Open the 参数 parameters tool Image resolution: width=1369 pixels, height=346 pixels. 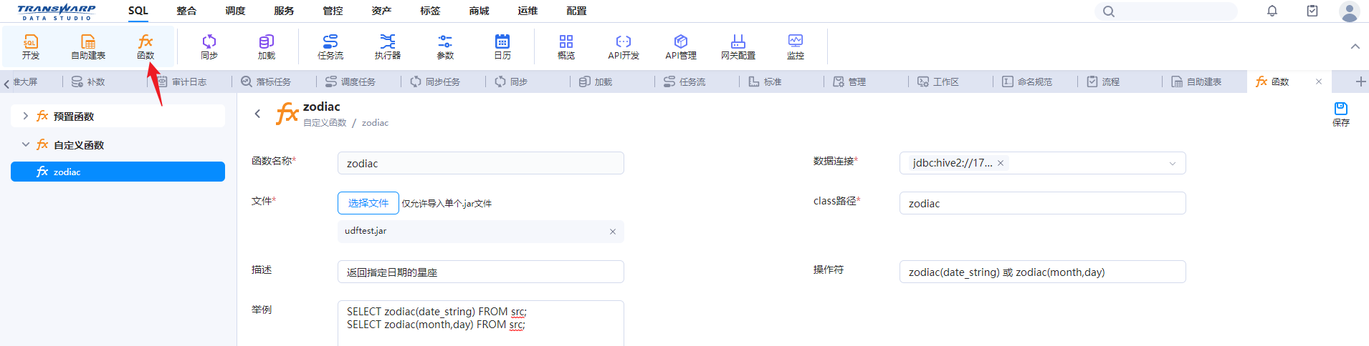pos(445,47)
